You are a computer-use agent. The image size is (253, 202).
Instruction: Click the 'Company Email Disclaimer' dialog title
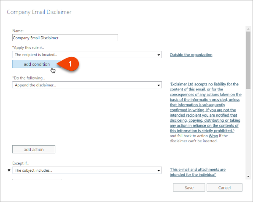(x=39, y=12)
